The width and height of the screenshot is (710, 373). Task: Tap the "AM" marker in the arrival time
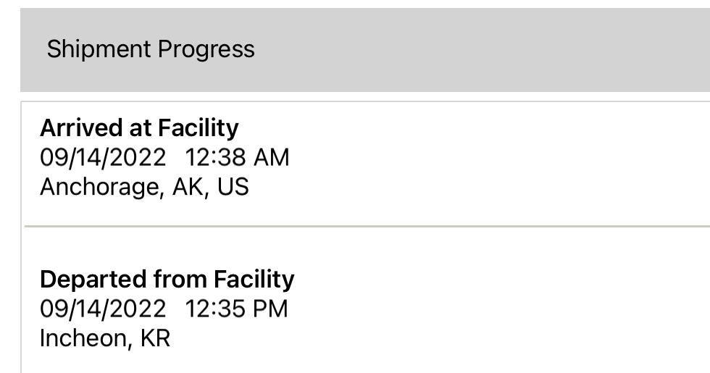[271, 157]
